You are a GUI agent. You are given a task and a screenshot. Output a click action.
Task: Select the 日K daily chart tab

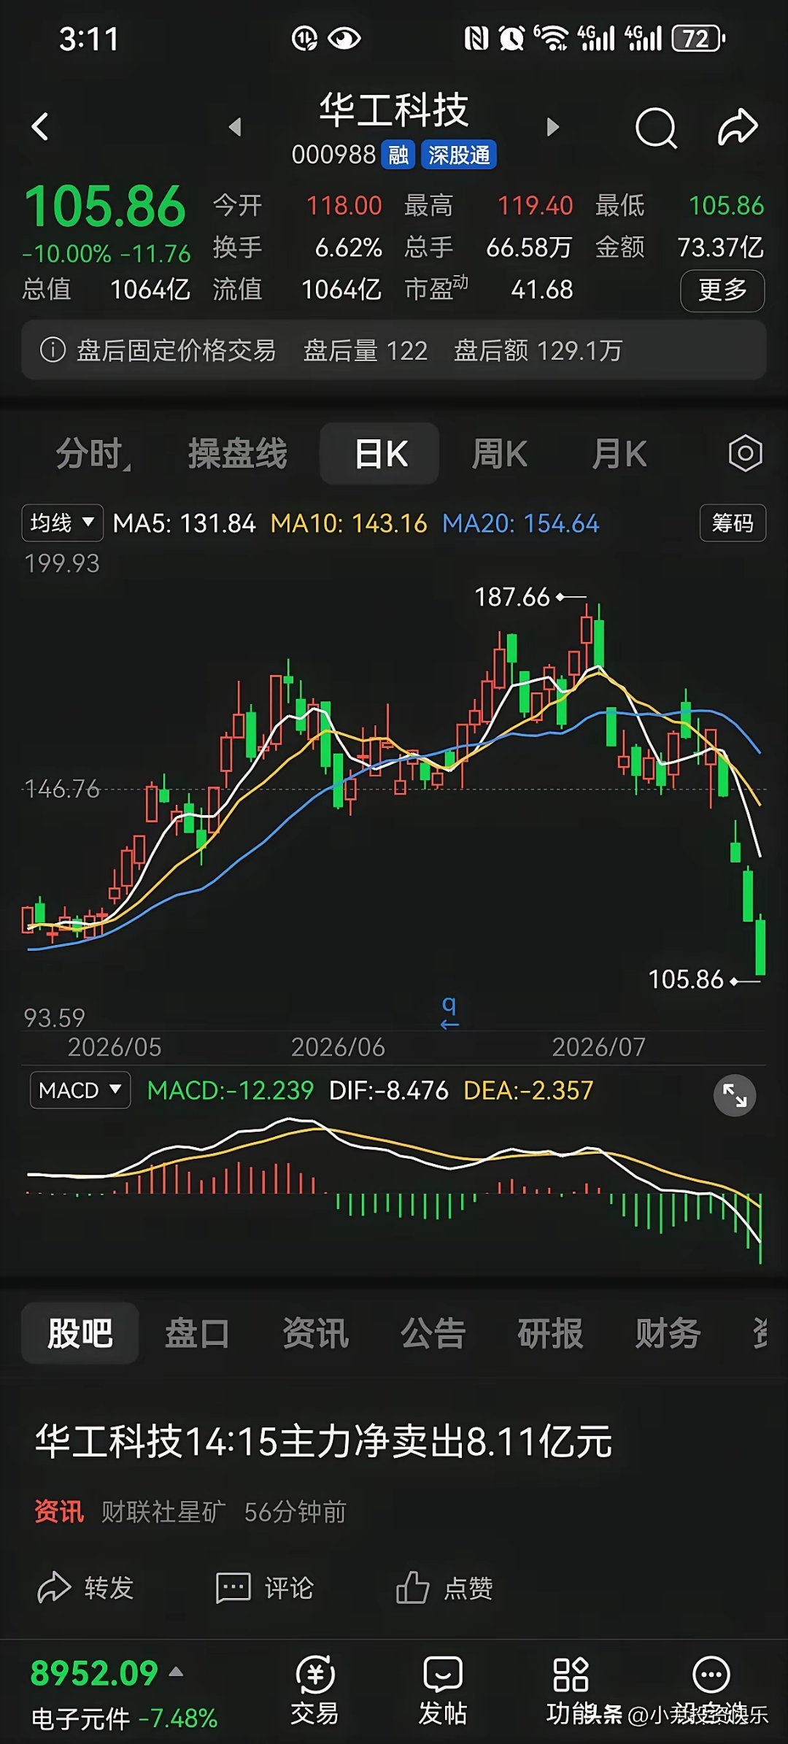(379, 454)
